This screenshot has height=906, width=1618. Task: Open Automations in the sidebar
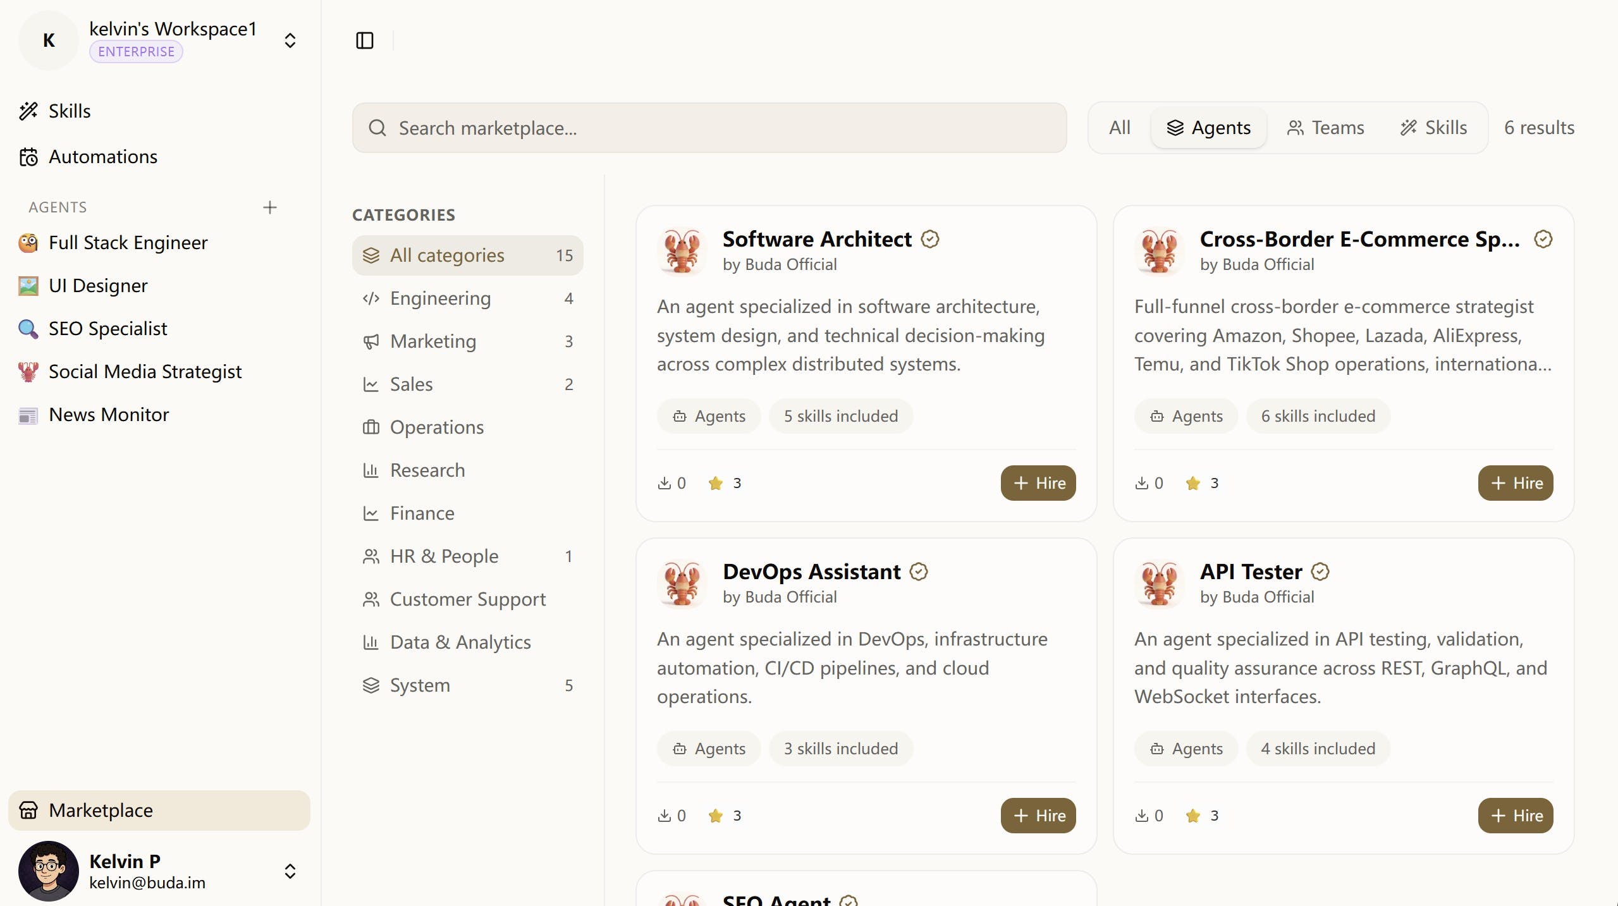tap(103, 157)
